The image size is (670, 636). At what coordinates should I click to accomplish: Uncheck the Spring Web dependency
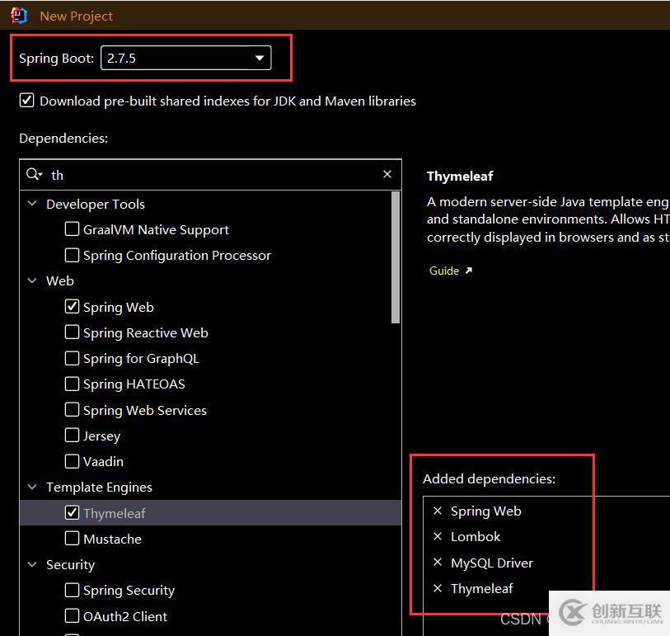(73, 307)
